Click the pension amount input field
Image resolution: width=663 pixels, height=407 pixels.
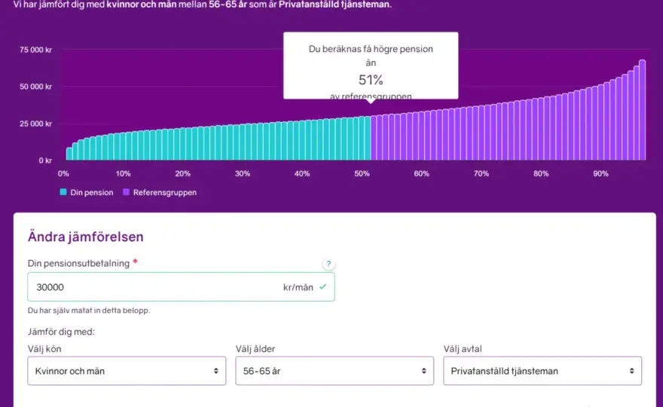pyautogui.click(x=181, y=287)
